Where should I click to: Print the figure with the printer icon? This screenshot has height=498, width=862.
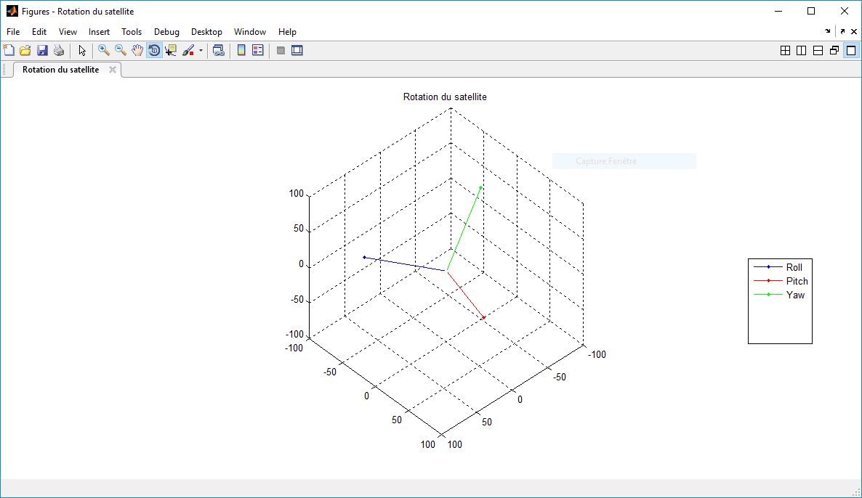point(59,51)
